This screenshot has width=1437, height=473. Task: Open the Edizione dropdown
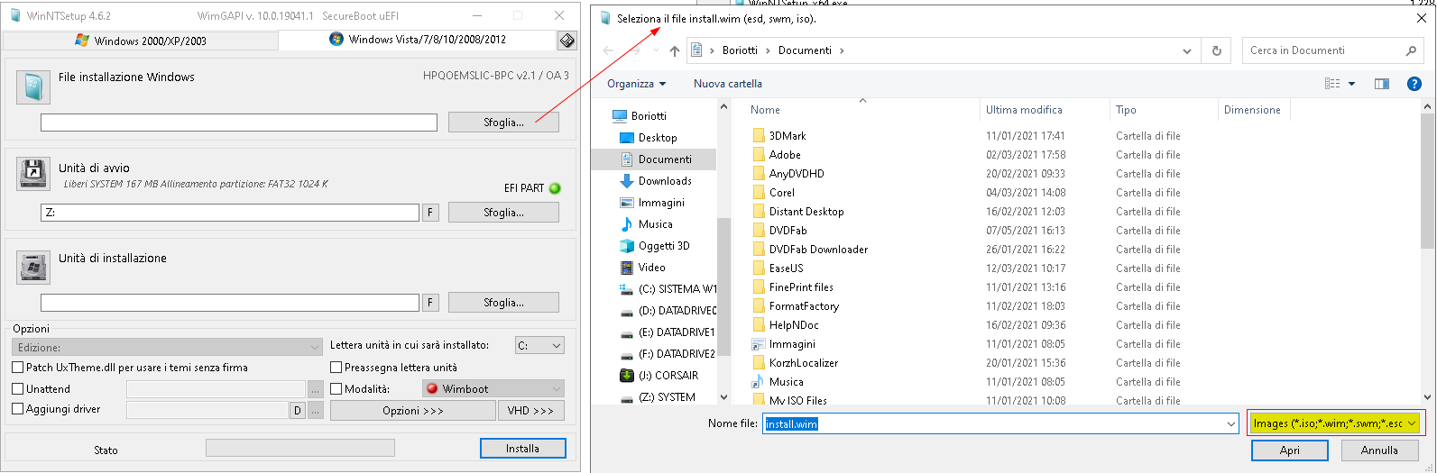167,347
